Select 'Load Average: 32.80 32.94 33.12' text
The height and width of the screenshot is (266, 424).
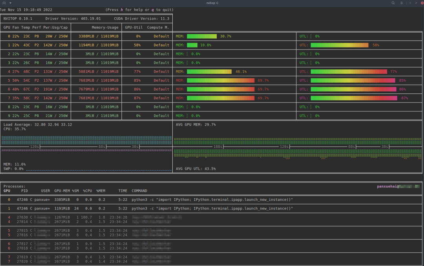pyautogui.click(x=38, y=125)
